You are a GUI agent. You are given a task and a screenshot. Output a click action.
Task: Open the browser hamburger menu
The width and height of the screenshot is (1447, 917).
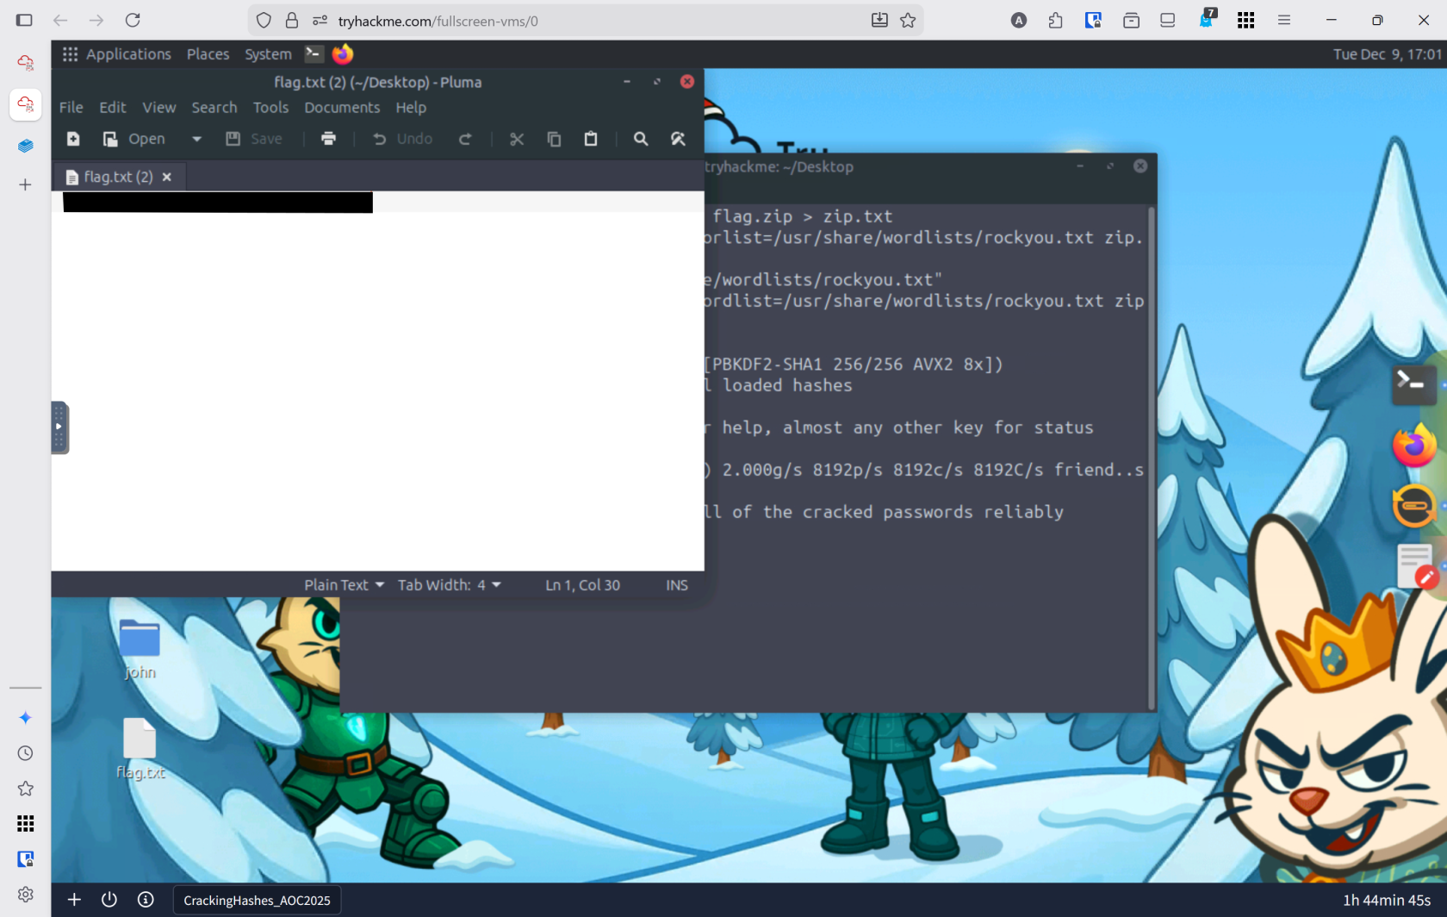[1284, 21]
